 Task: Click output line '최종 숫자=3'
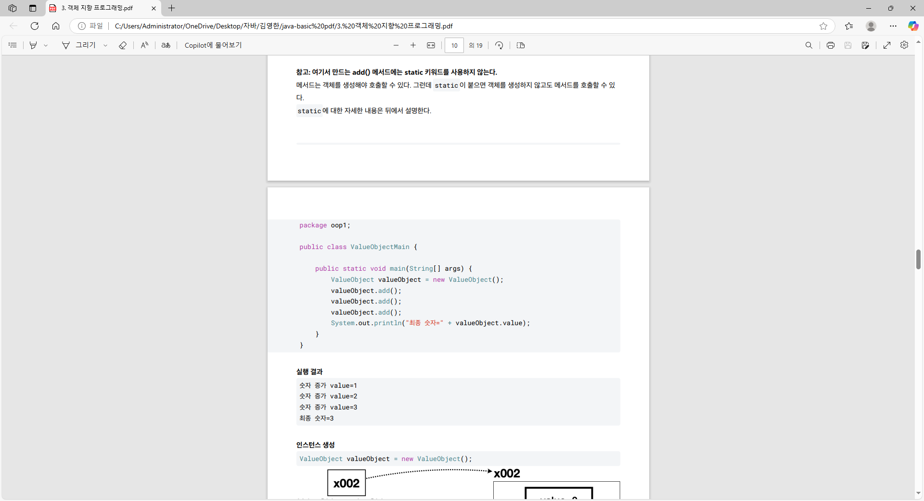click(316, 419)
